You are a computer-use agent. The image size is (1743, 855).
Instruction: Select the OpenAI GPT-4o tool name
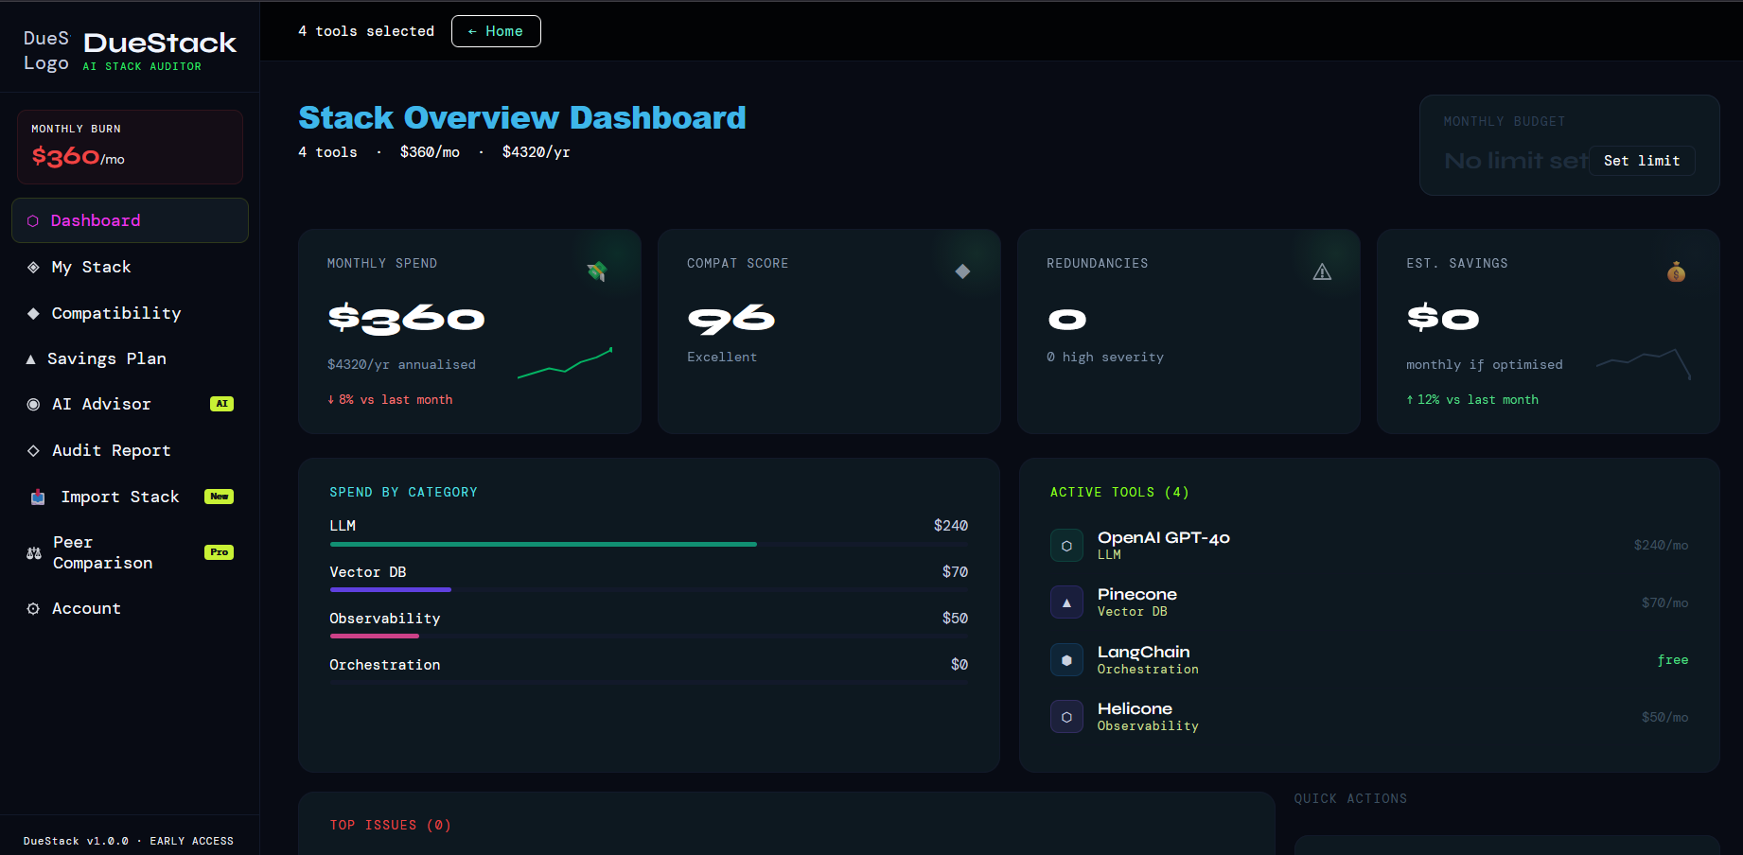pos(1164,537)
